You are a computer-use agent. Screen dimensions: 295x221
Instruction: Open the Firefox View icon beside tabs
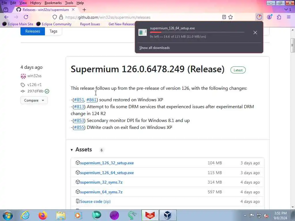pos(6,9)
